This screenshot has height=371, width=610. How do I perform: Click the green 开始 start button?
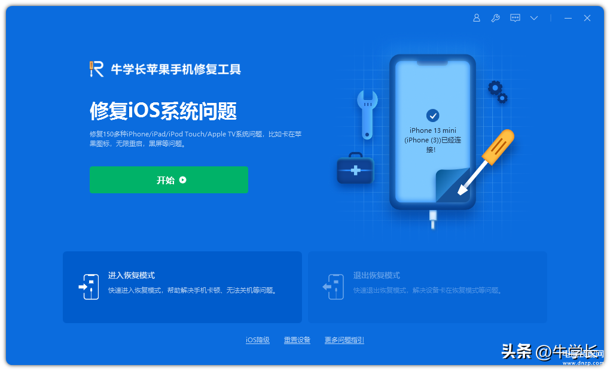169,180
